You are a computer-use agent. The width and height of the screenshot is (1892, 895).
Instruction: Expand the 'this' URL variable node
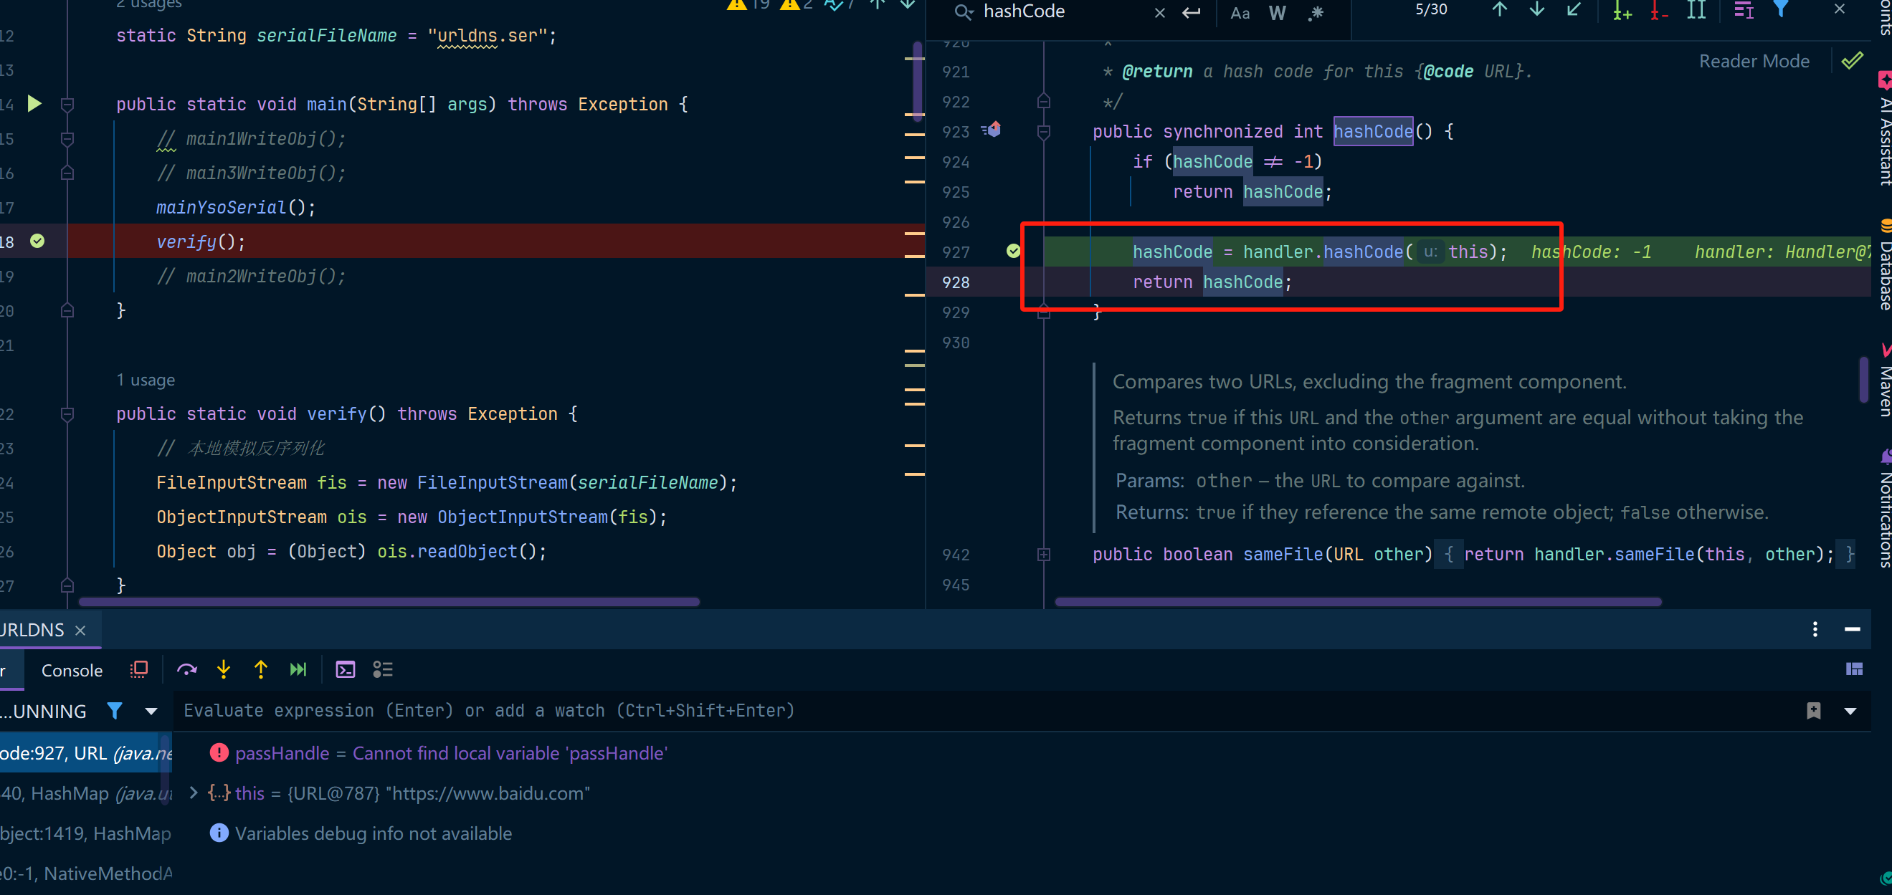(x=193, y=793)
